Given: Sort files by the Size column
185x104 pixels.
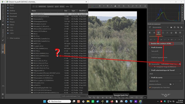Looking at the screenshot, I should tap(67, 11).
